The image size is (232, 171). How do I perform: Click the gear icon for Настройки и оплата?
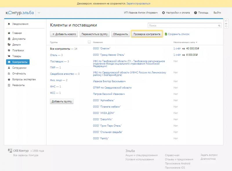point(164,13)
